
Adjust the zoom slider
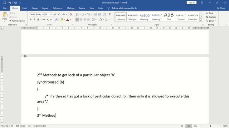210,126
